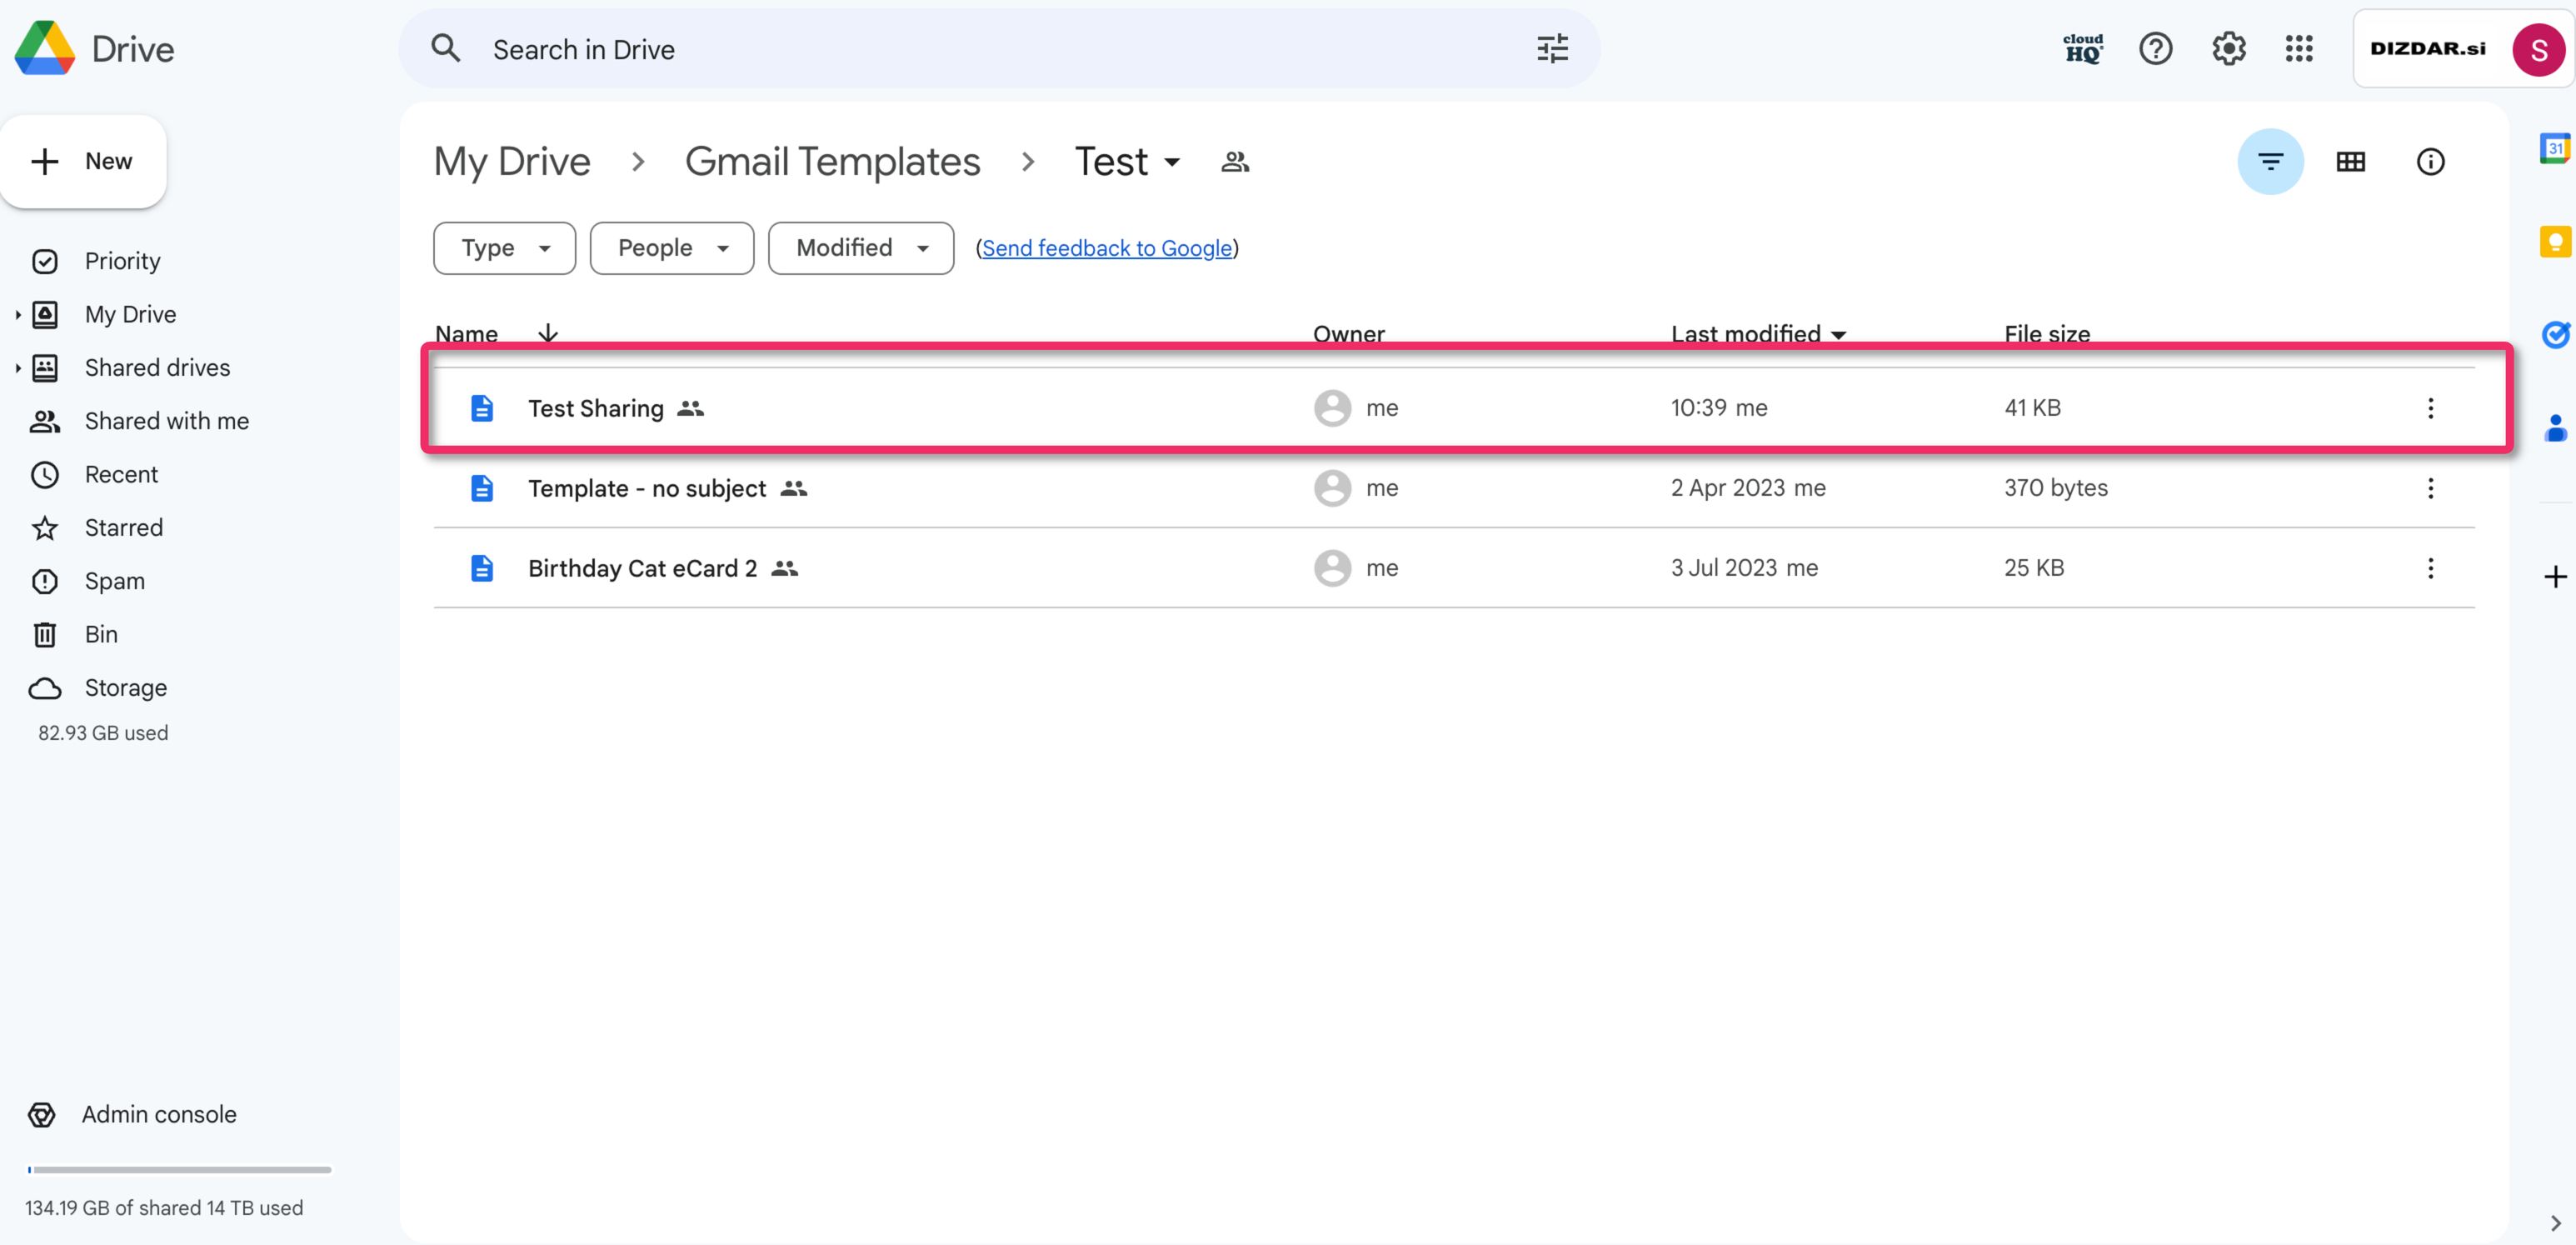Open the Type filter dropdown

(504, 248)
